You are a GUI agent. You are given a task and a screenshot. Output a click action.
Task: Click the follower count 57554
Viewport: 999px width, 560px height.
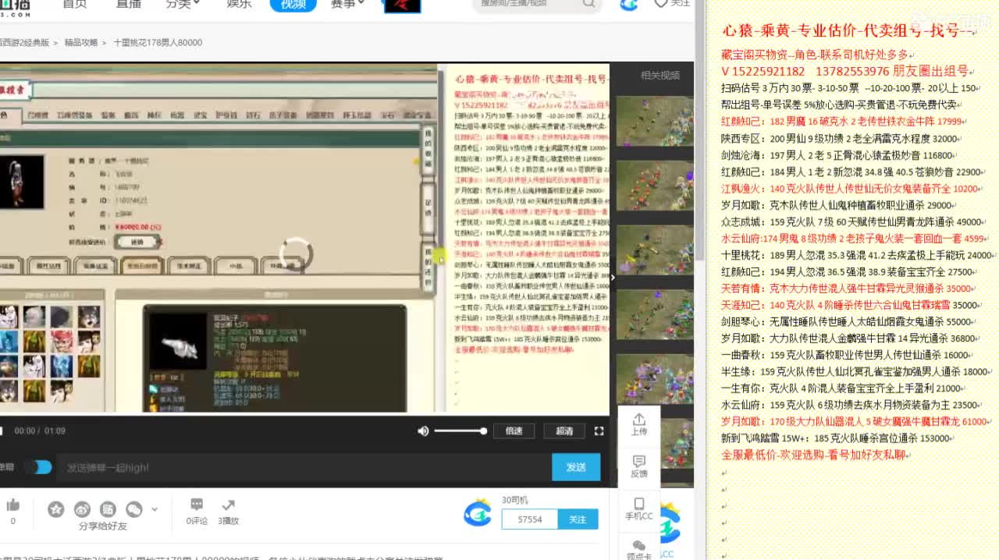529,519
